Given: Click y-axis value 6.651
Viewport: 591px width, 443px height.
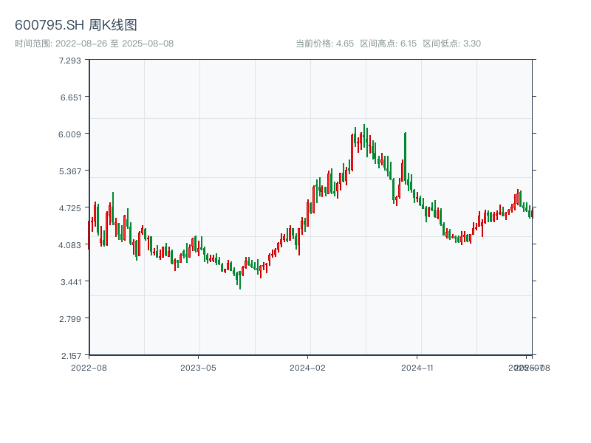Looking at the screenshot, I should tap(71, 97).
